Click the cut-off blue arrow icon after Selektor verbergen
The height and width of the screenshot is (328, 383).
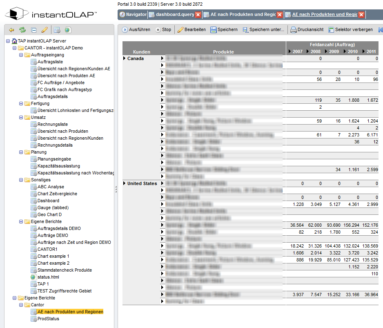click(380, 30)
